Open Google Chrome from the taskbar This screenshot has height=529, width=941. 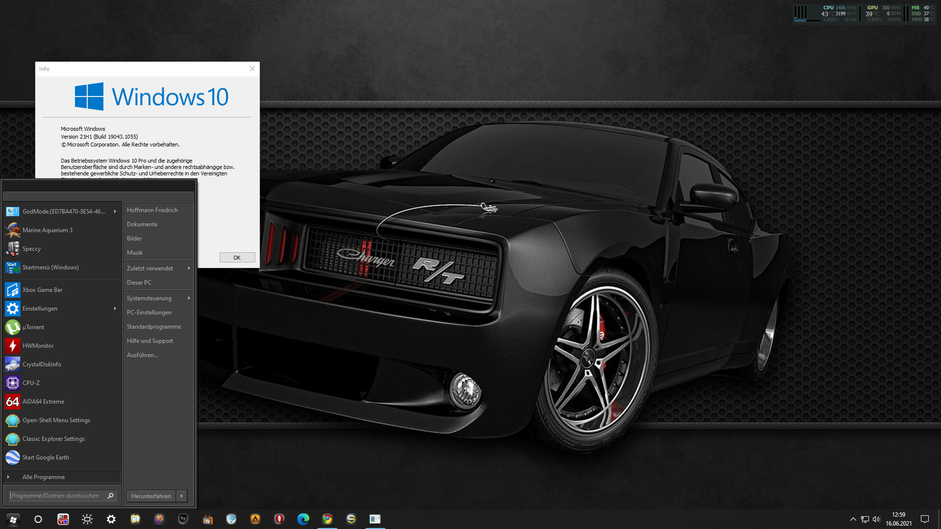pyautogui.click(x=327, y=519)
